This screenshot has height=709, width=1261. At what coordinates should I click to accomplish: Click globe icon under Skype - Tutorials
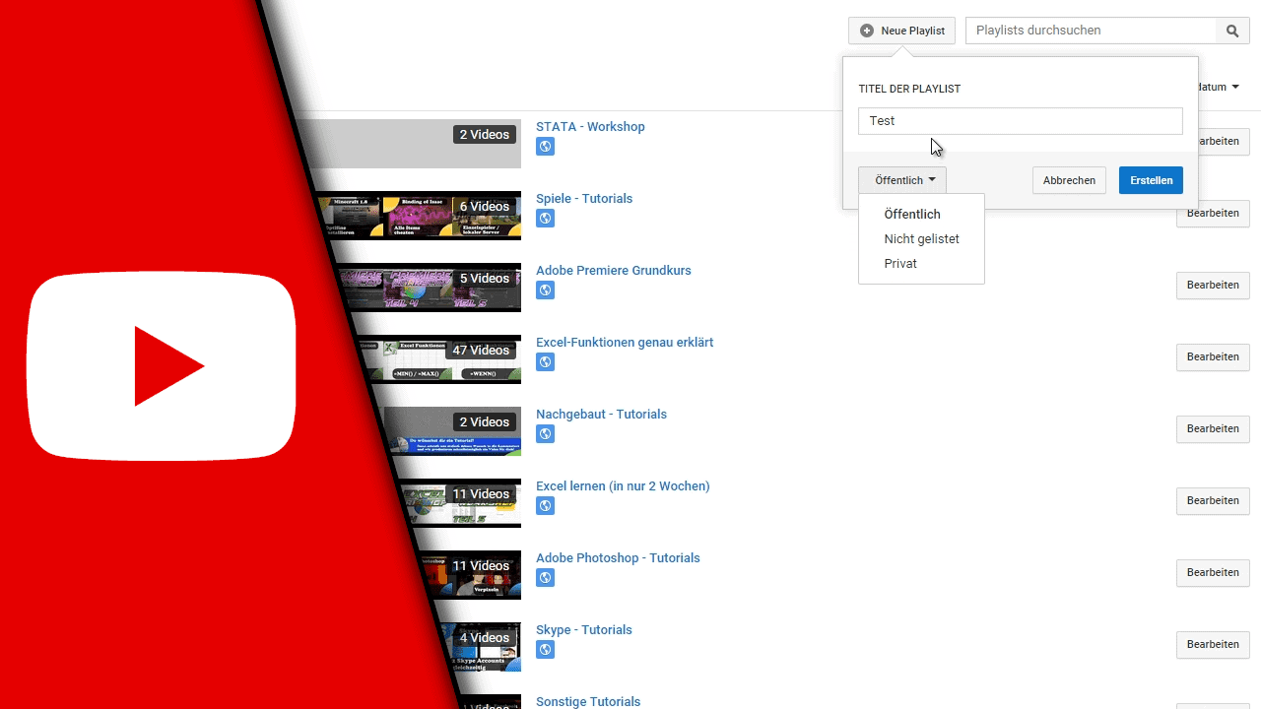click(x=545, y=650)
